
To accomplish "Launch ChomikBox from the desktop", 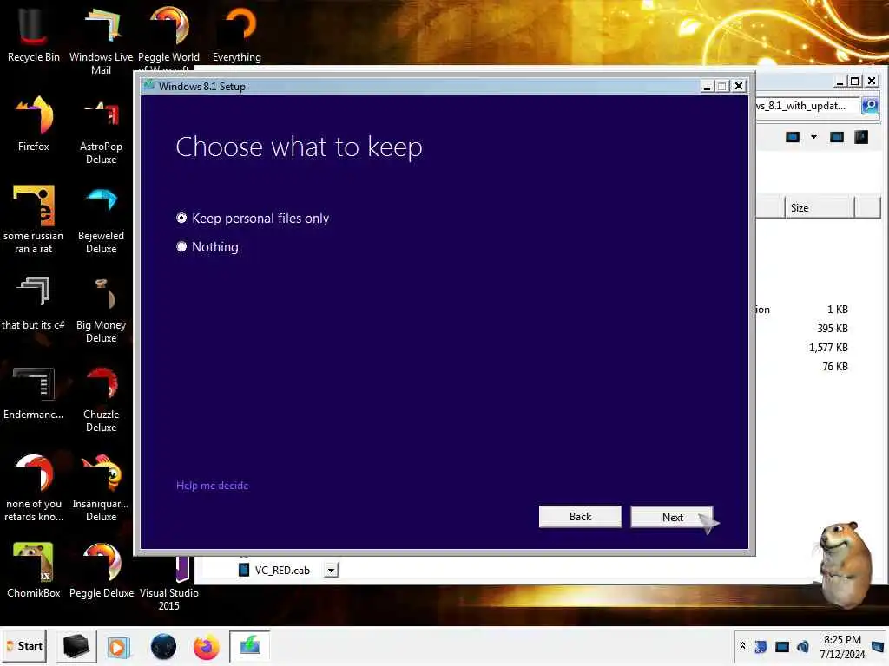I will 34,571.
